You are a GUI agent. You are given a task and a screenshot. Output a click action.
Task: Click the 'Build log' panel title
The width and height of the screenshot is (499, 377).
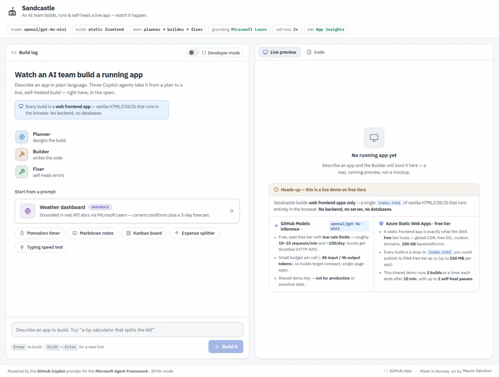tap(28, 53)
